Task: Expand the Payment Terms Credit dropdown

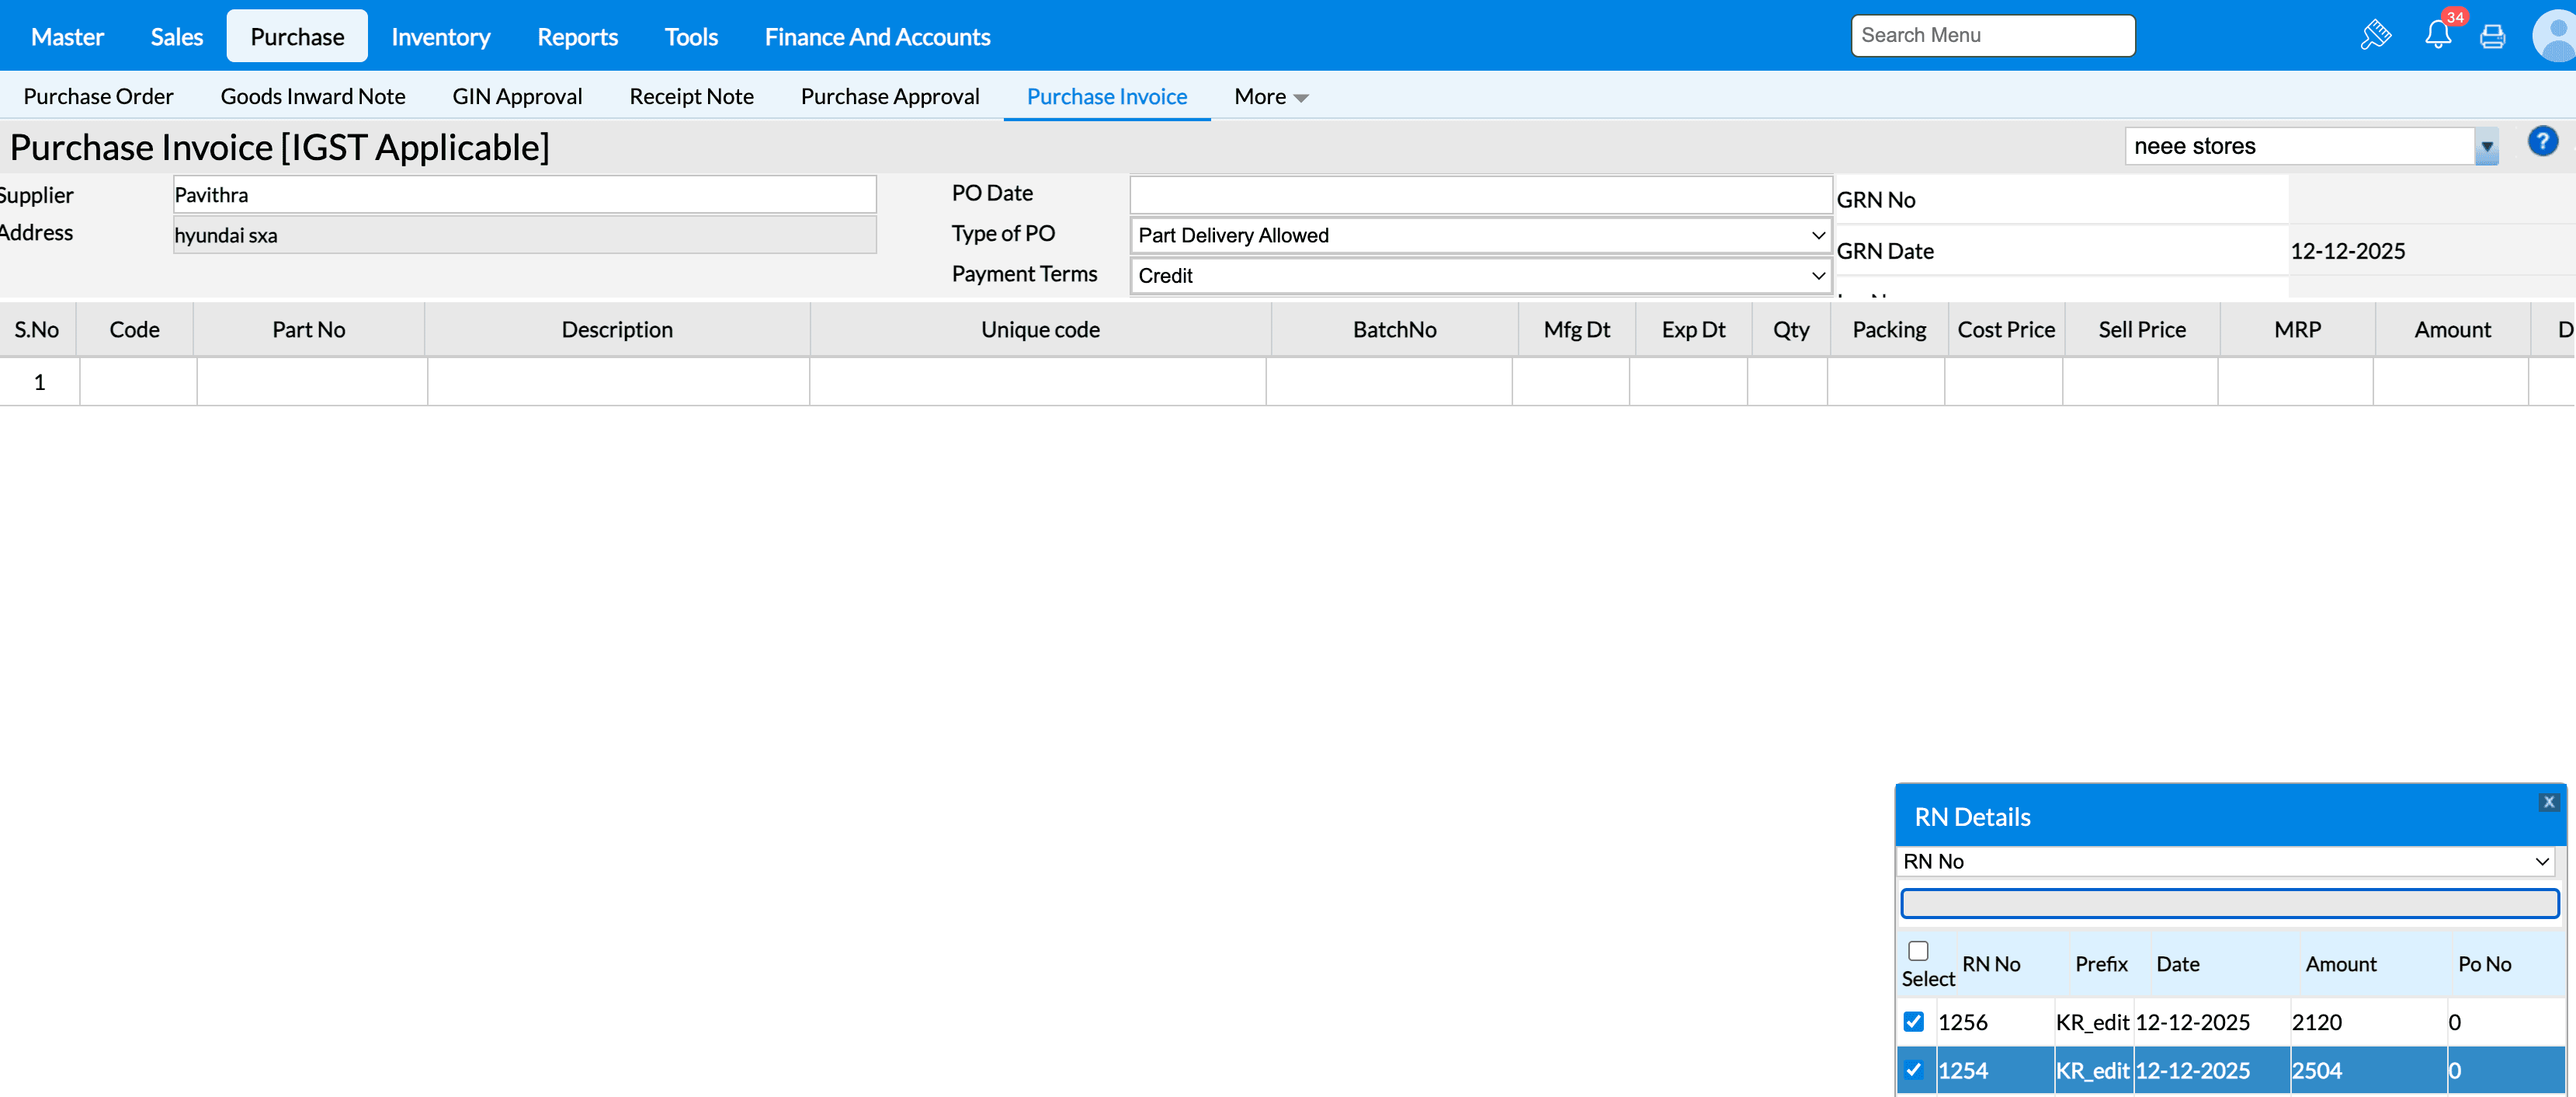Action: click(x=1480, y=275)
